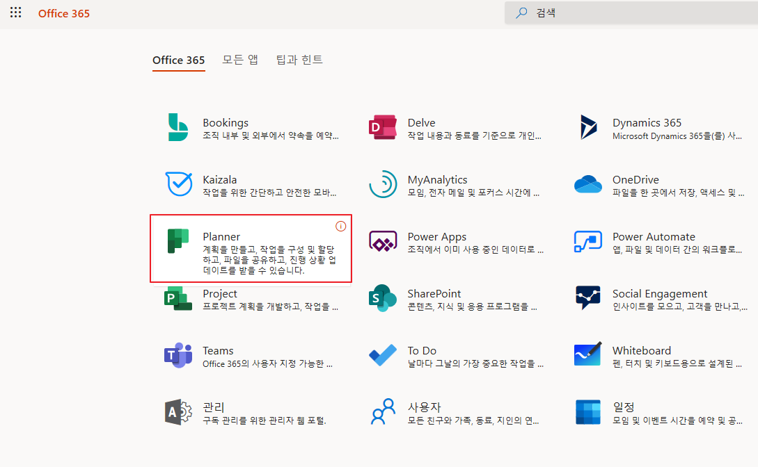The height and width of the screenshot is (467, 758).
Task: Click the Power Automate icon
Action: (x=588, y=241)
